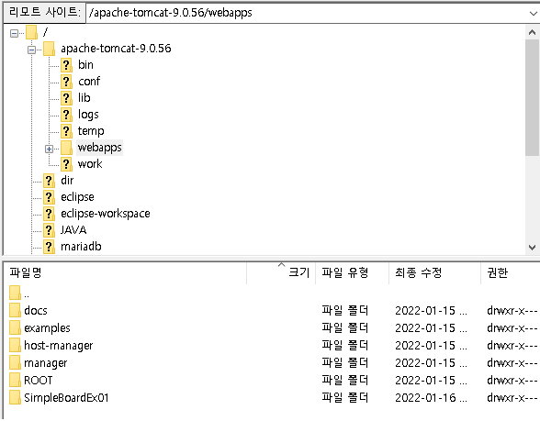Screen dimensions: 540x421
Task: Select the eclipse tree item
Action: click(77, 197)
